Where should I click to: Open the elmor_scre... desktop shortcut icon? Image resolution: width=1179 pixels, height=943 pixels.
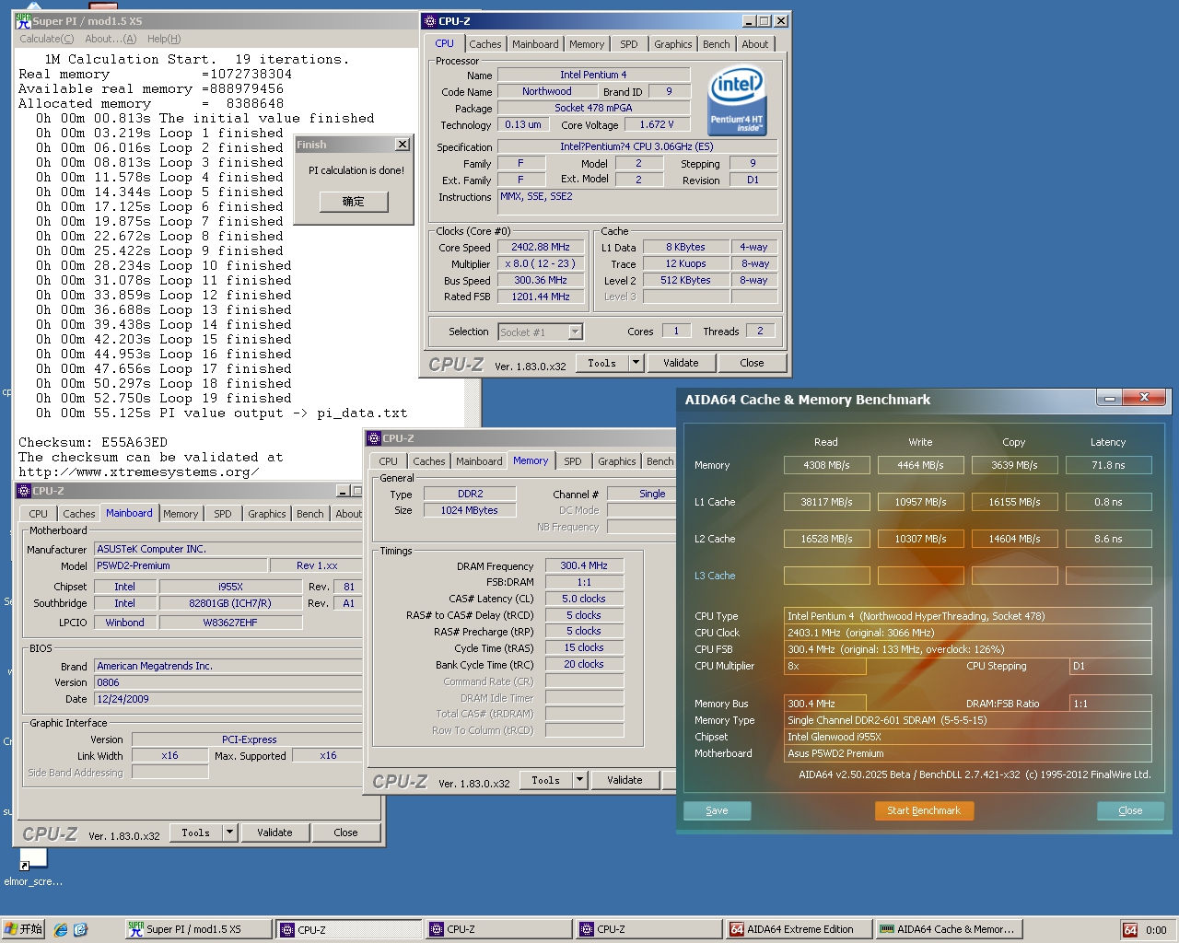click(x=32, y=858)
